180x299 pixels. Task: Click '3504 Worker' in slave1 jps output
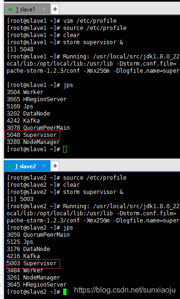[25, 92]
